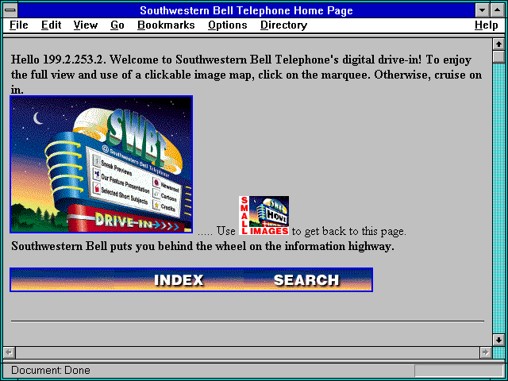Image resolution: width=508 pixels, height=381 pixels.
Task: Click the Newsreel icon on the marquee
Action: (x=156, y=183)
